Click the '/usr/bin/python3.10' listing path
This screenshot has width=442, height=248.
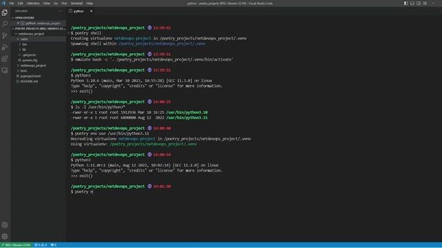pyautogui.click(x=186, y=112)
